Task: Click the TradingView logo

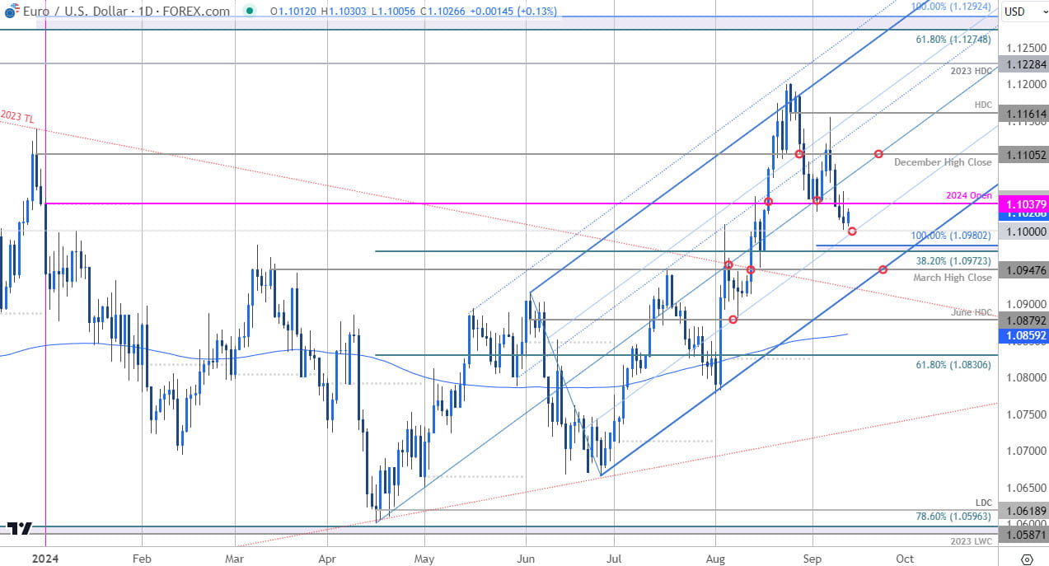Action: point(21,528)
